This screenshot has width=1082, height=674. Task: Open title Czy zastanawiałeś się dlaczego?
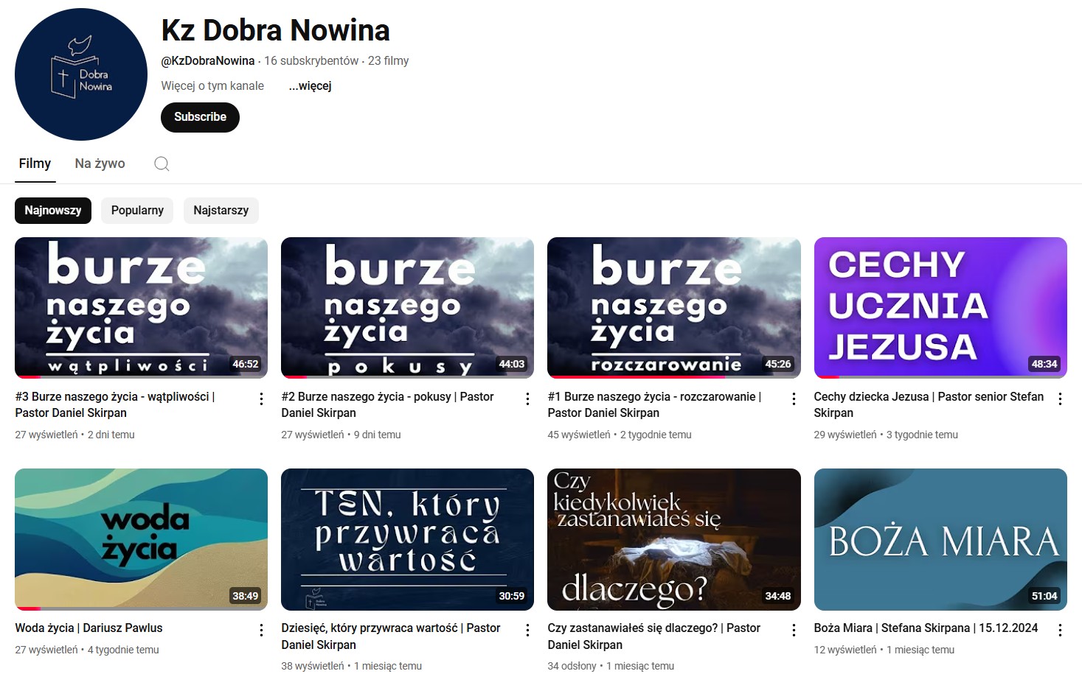(653, 636)
